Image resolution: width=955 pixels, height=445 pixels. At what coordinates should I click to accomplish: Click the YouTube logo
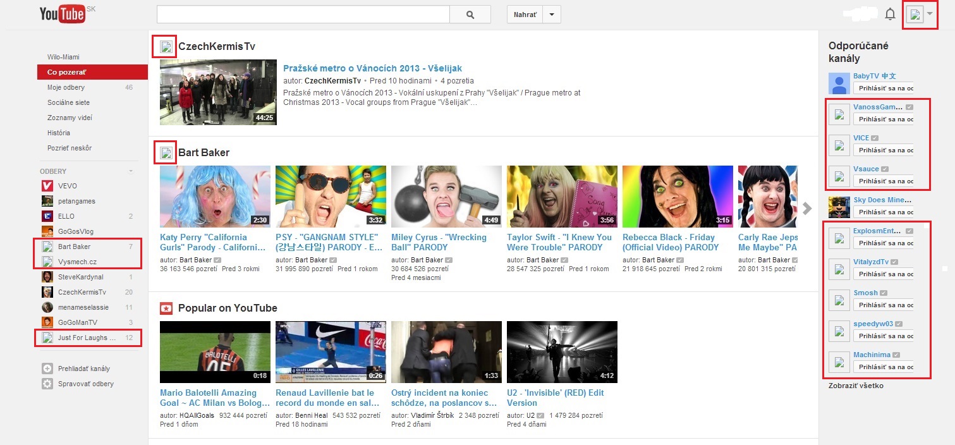point(63,14)
